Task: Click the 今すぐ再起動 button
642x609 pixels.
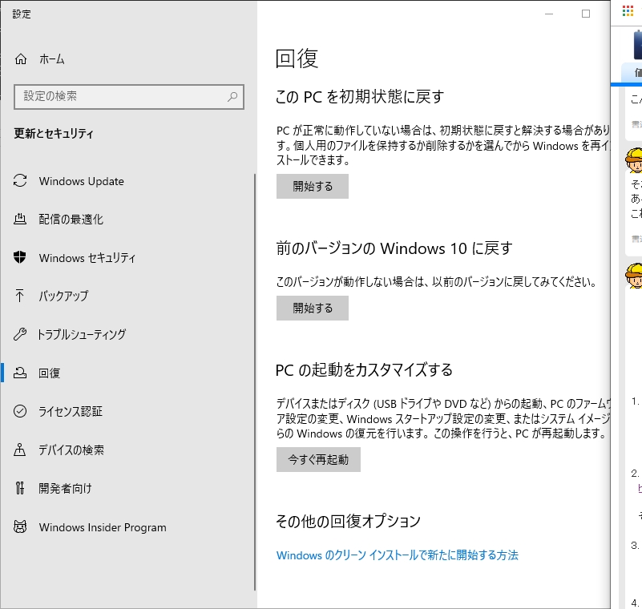Action: point(318,459)
